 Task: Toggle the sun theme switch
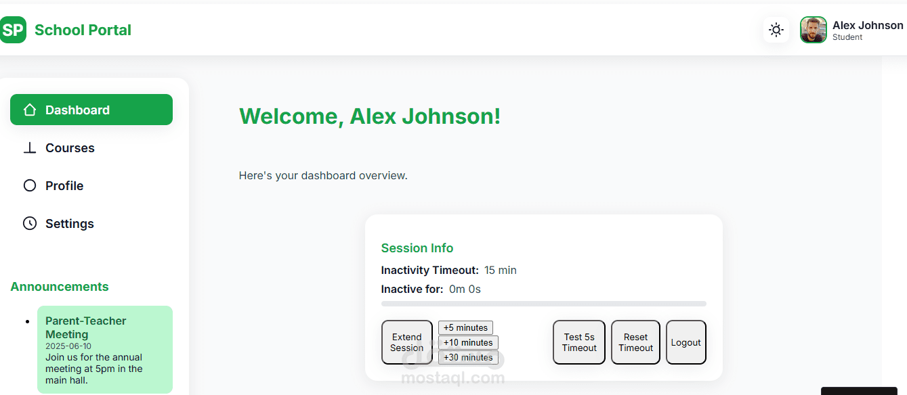point(776,30)
